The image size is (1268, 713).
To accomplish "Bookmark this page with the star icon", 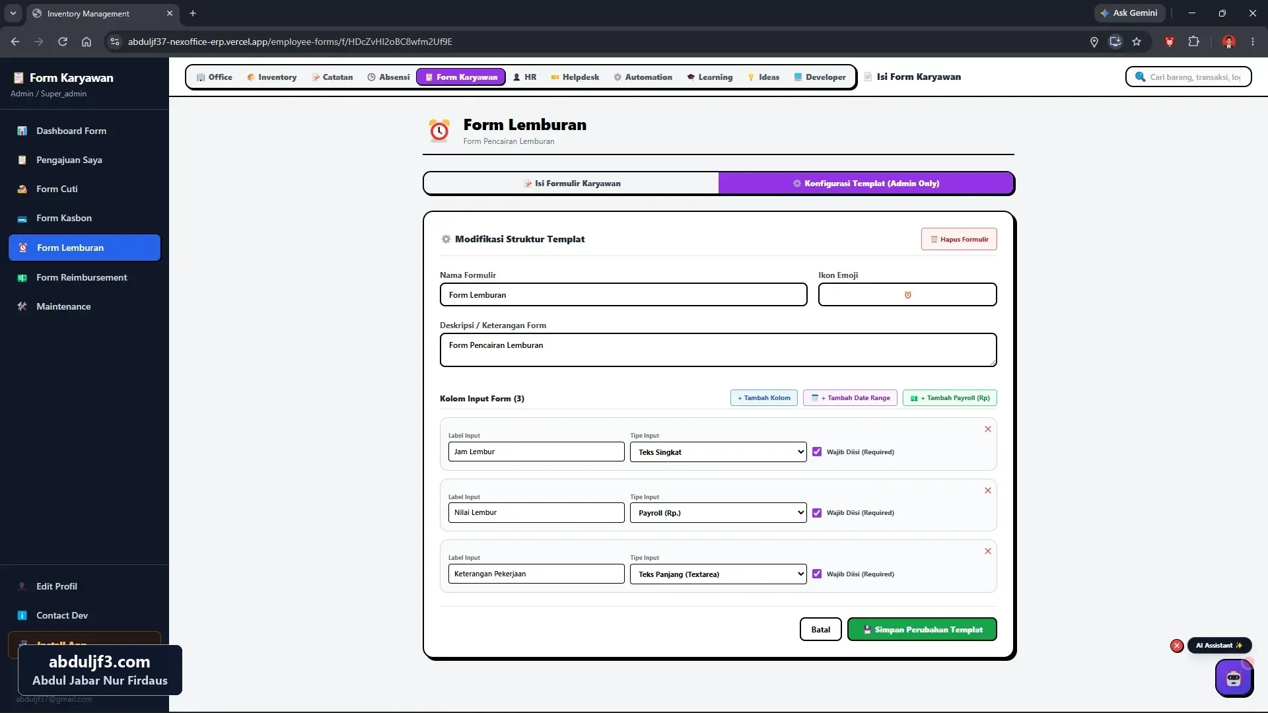I will click(x=1137, y=42).
